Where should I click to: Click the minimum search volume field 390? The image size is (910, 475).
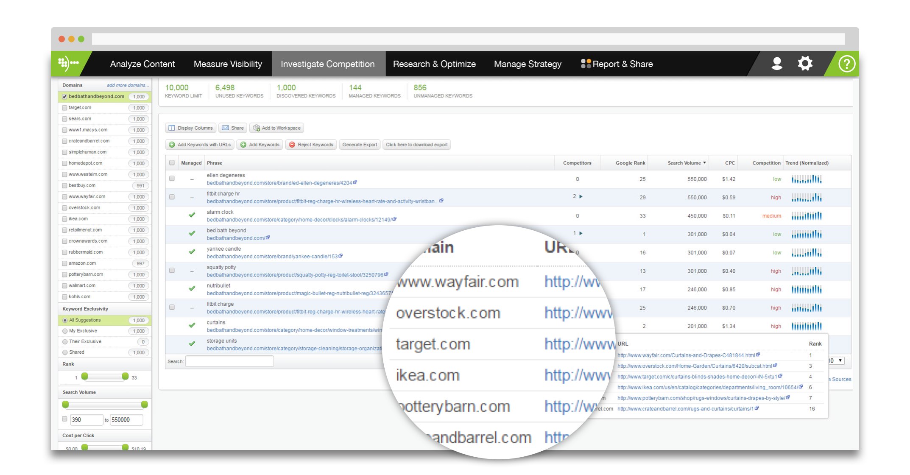[87, 419]
